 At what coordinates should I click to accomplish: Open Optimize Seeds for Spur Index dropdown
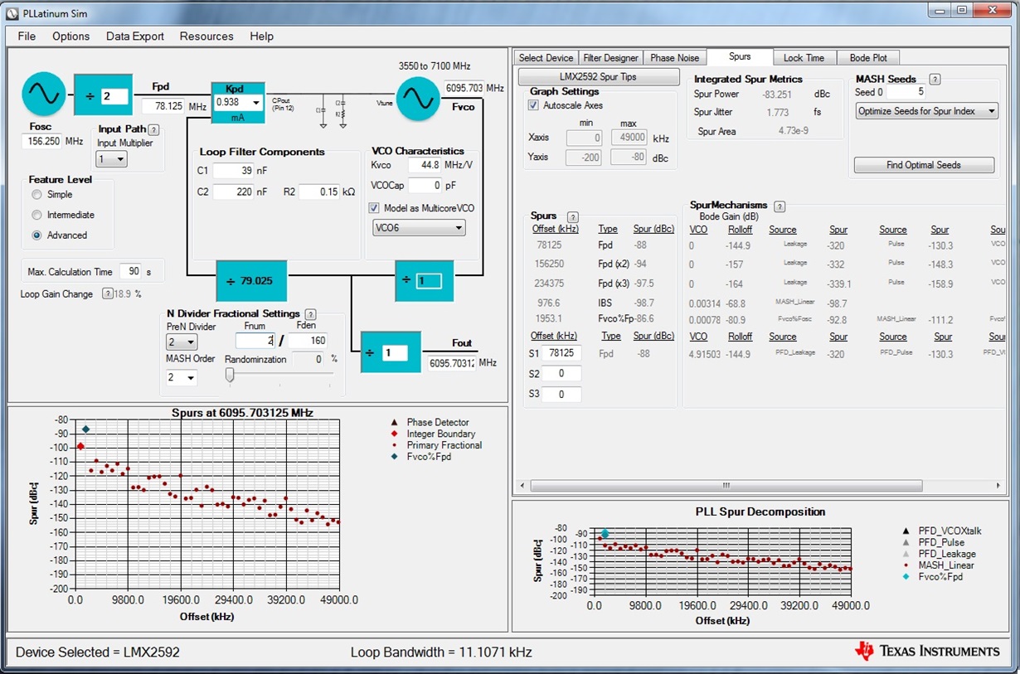pyautogui.click(x=926, y=111)
